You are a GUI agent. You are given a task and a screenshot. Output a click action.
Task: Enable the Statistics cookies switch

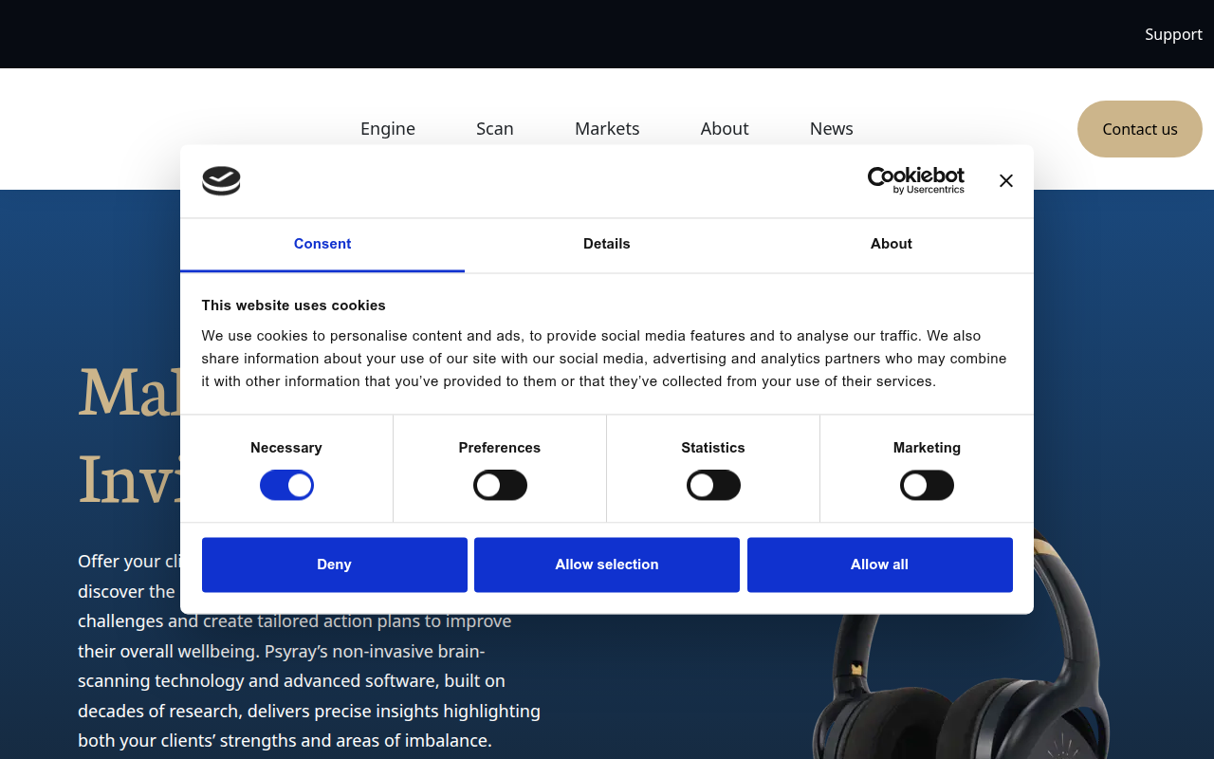coord(713,486)
